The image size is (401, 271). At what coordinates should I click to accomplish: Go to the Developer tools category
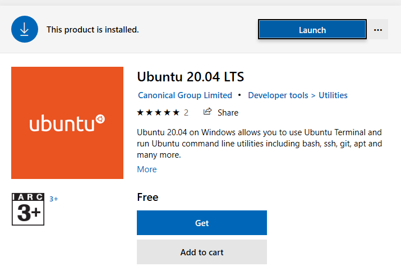pos(278,95)
